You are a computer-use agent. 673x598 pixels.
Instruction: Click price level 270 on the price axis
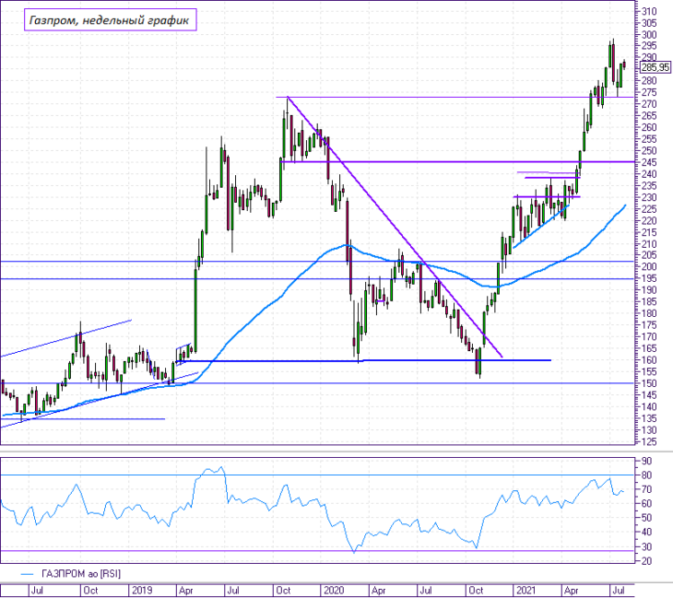[649, 104]
